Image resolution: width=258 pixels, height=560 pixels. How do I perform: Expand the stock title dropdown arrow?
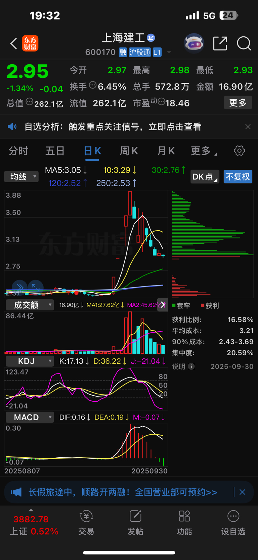coord(169,52)
